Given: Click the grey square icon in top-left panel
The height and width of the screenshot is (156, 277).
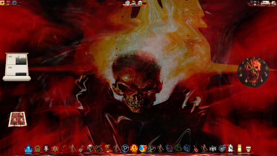Looking at the screenshot, I should click(x=15, y=3).
